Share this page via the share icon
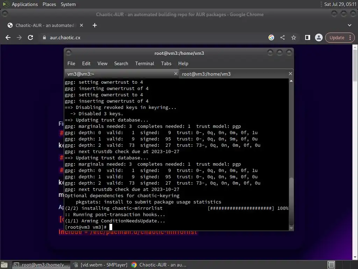This screenshot has height=269, width=358. tap(282, 37)
